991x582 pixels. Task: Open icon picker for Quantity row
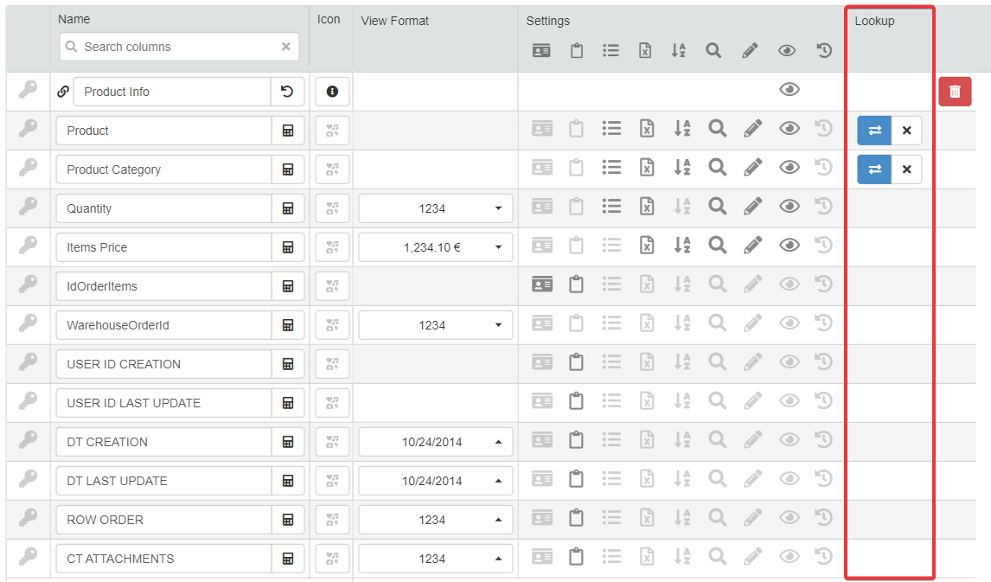332,208
